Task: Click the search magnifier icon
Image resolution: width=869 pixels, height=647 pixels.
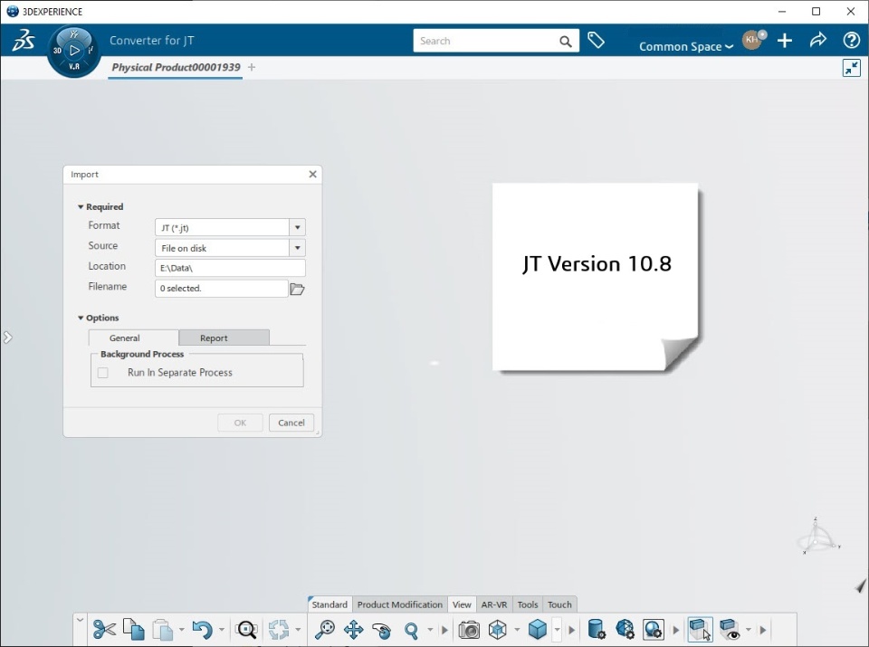Action: [565, 42]
